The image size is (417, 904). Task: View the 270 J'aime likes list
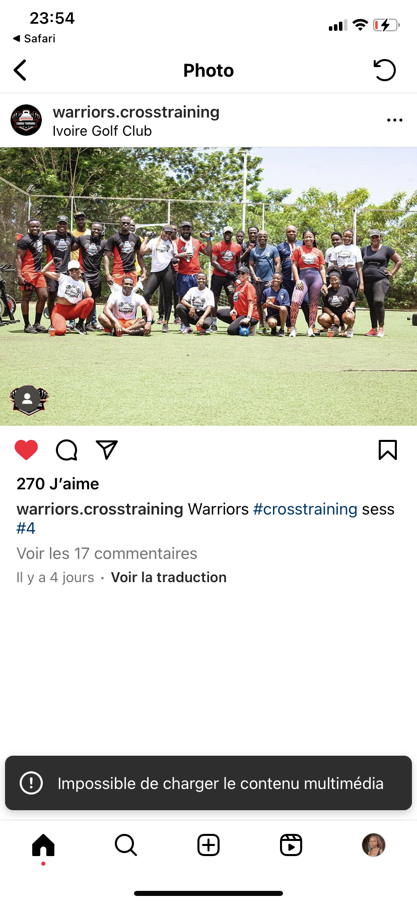tap(58, 484)
